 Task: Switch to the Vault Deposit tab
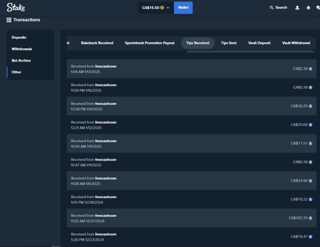(x=259, y=43)
